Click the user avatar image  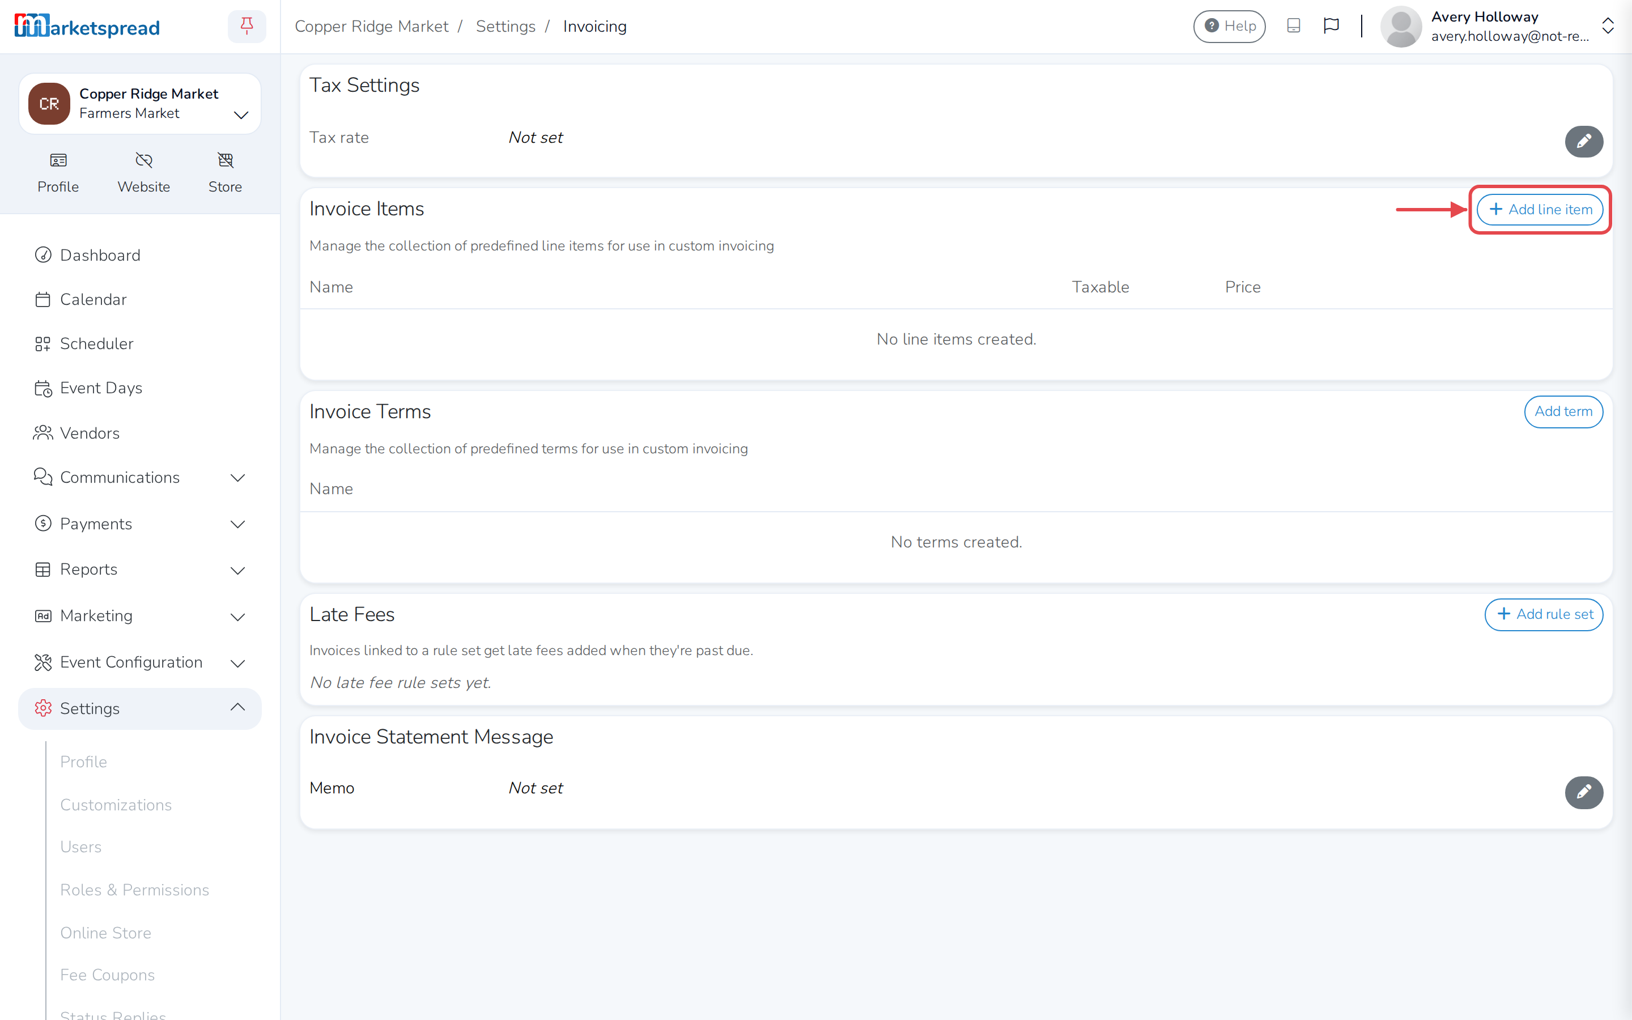point(1401,26)
